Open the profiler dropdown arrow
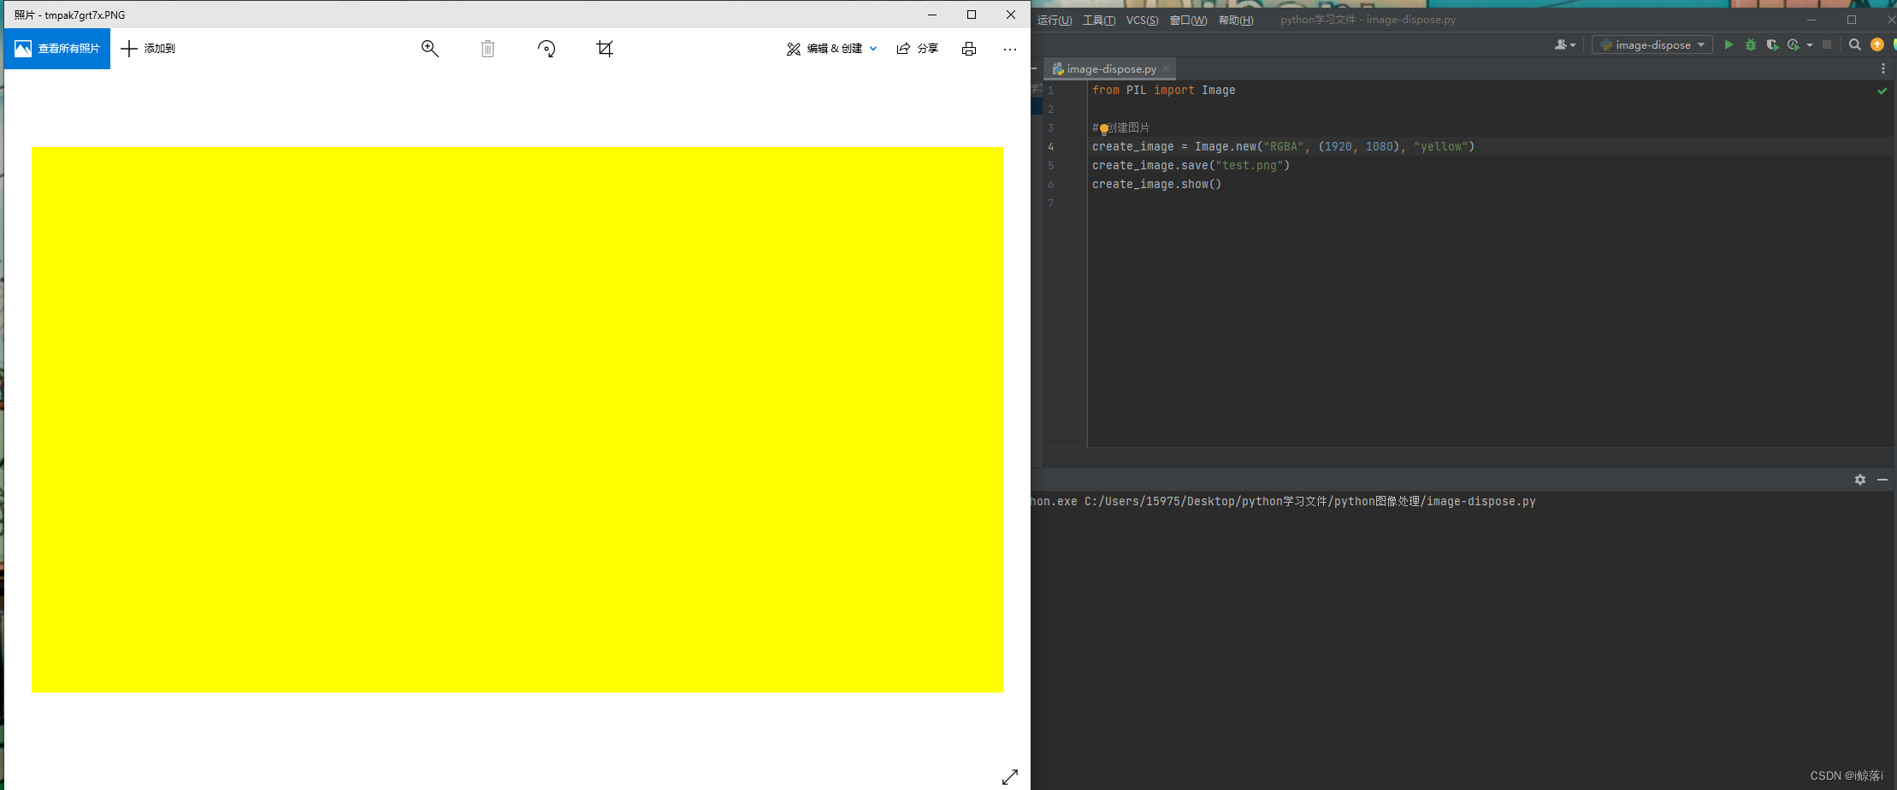The image size is (1897, 790). point(1811,44)
